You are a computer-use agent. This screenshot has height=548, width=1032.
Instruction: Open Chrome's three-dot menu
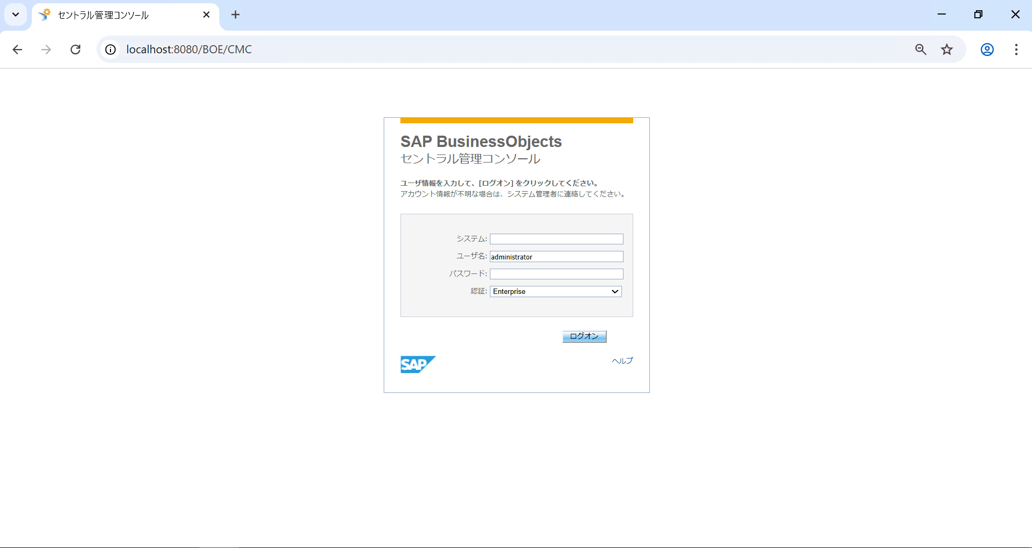1016,50
